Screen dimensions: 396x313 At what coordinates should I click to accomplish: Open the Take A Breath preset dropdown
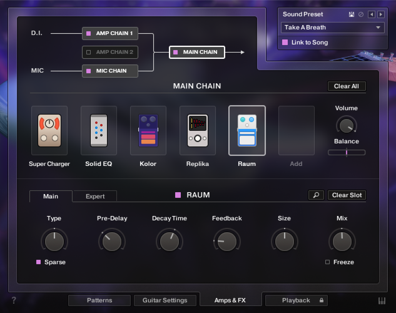332,28
